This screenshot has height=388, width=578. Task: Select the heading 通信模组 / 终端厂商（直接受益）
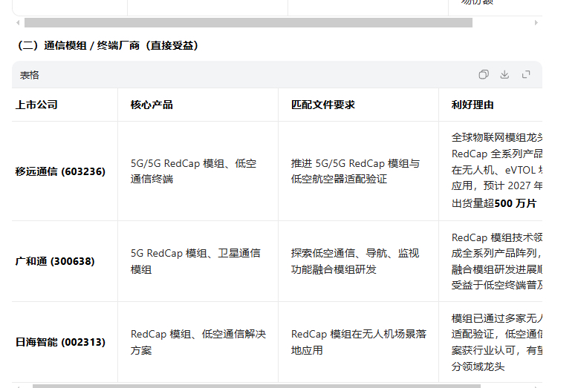(107, 46)
